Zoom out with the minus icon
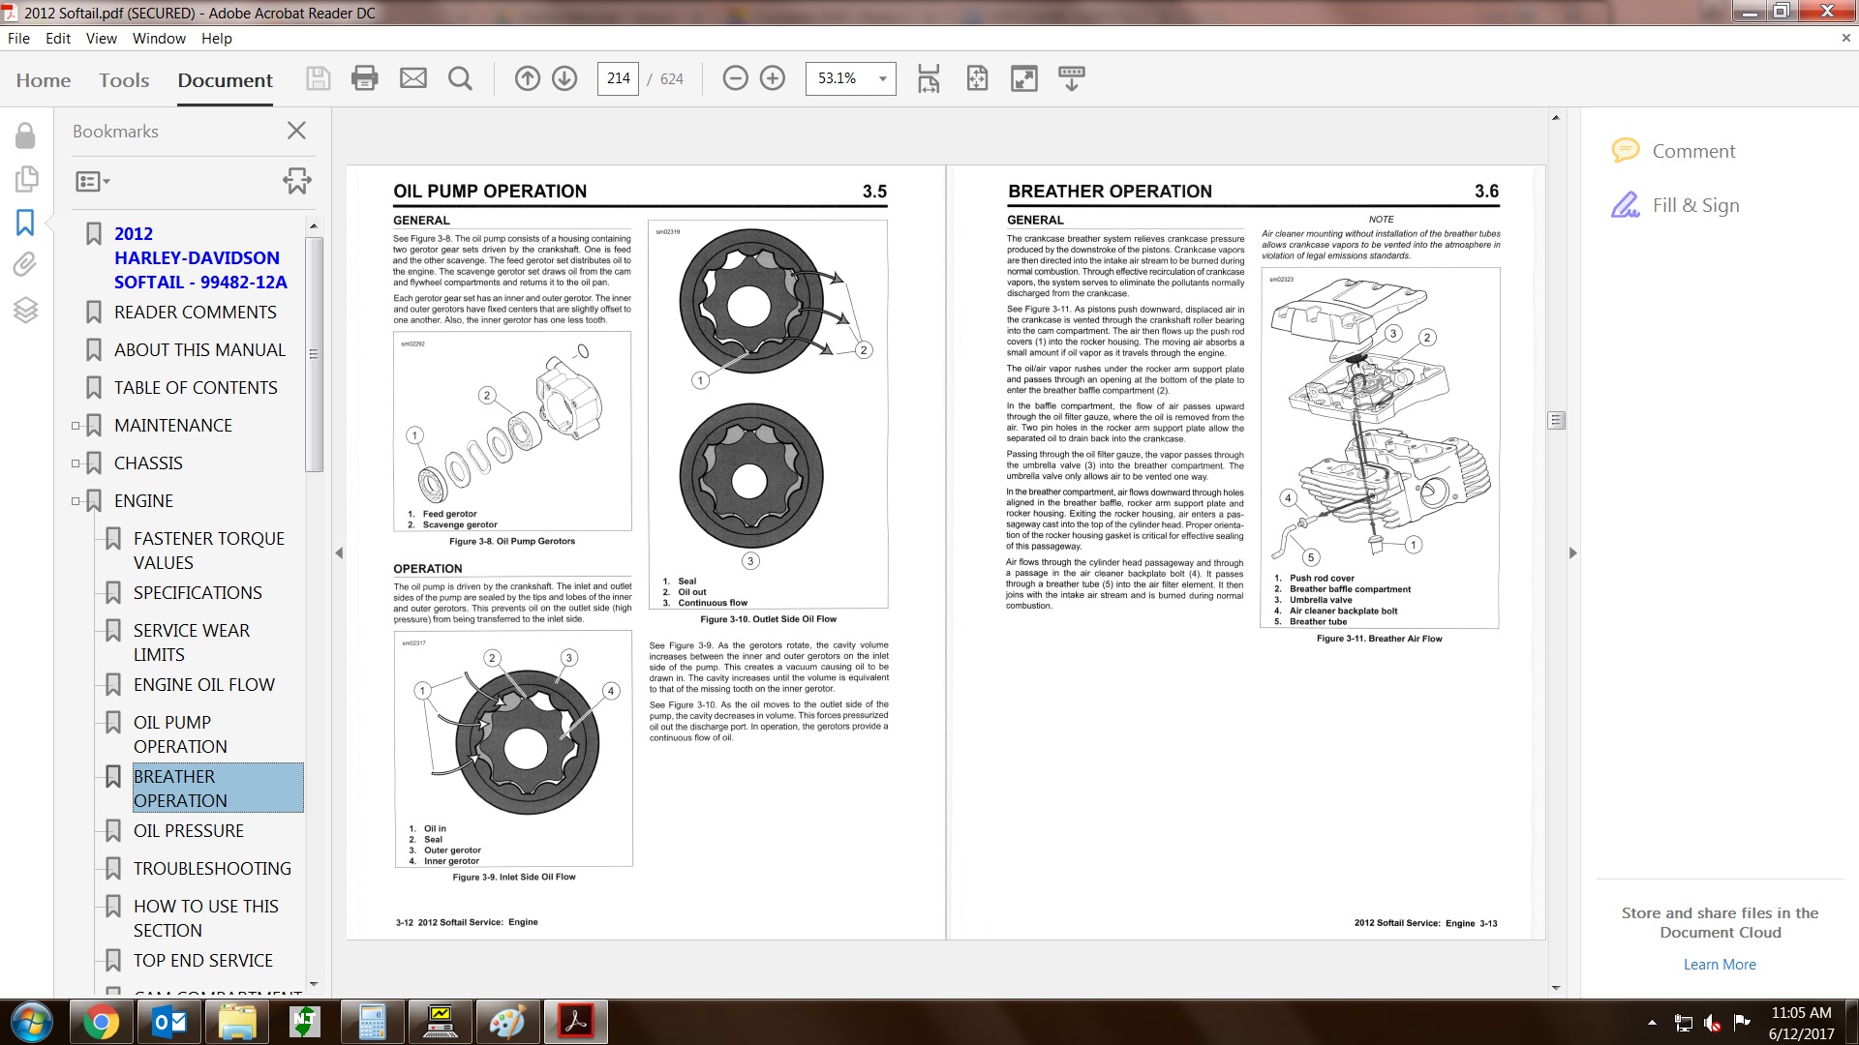This screenshot has width=1859, height=1045. tap(735, 78)
